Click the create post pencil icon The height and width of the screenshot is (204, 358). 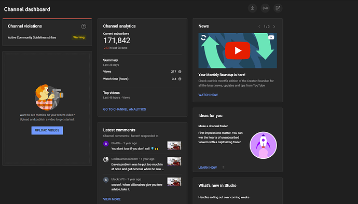(x=278, y=8)
